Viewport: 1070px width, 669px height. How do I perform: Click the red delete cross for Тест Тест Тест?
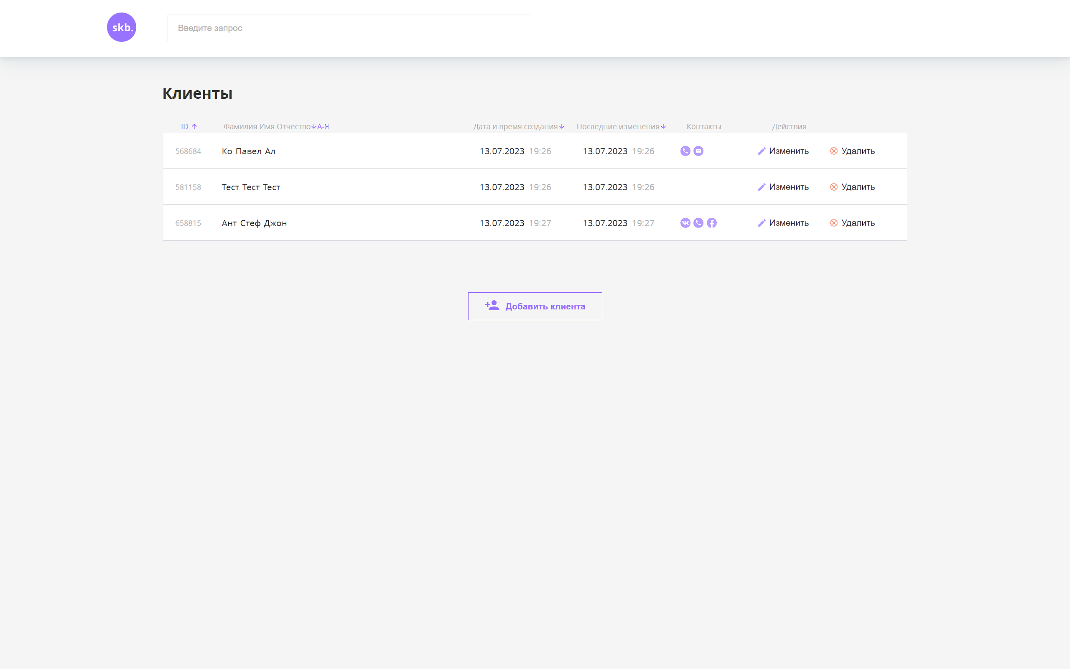point(834,187)
